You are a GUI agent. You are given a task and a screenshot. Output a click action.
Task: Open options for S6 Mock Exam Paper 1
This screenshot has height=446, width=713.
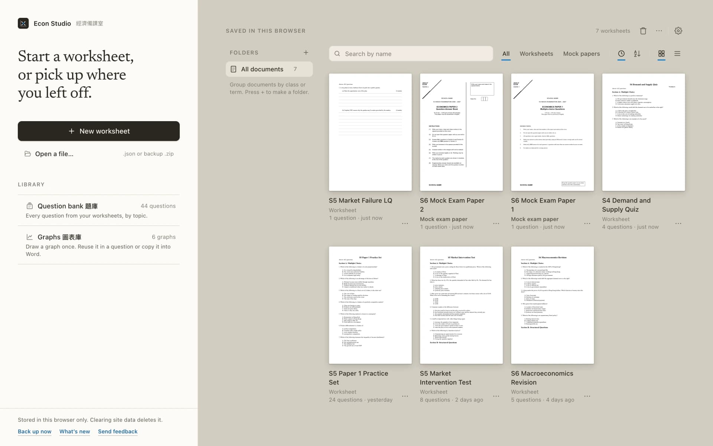pyautogui.click(x=587, y=223)
